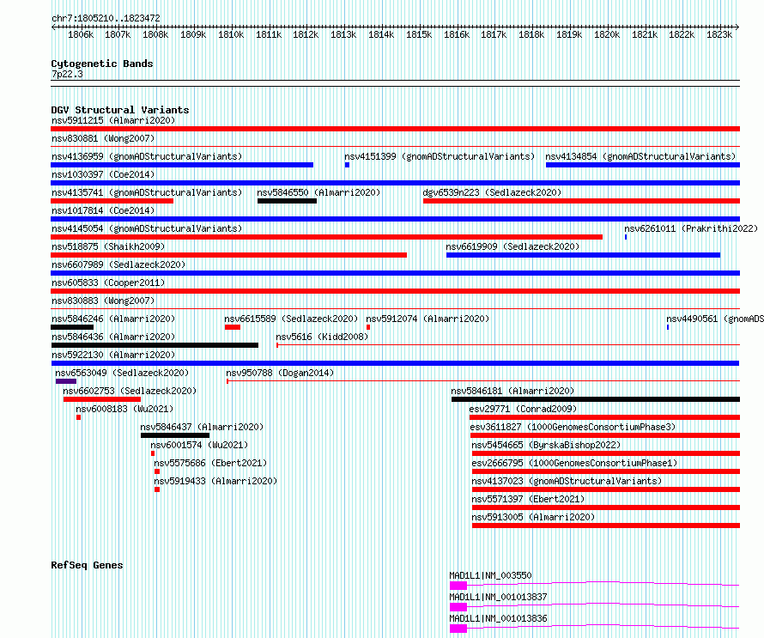764x638 pixels.
Task: Click the nsv5911215 (Almarri2020) variant label
Action: pyautogui.click(x=113, y=120)
